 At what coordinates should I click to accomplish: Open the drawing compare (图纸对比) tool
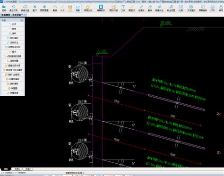88,8
